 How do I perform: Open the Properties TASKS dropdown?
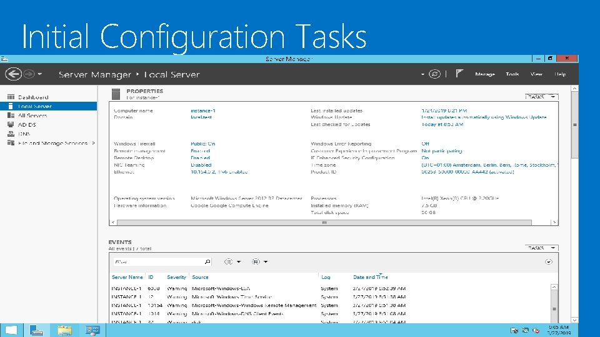click(x=541, y=97)
